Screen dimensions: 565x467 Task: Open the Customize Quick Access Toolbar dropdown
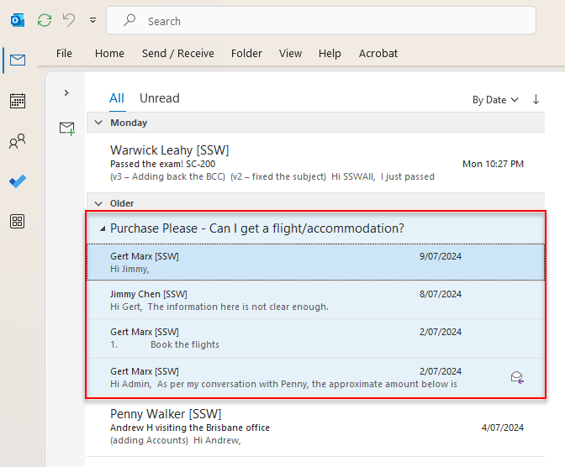pos(92,20)
